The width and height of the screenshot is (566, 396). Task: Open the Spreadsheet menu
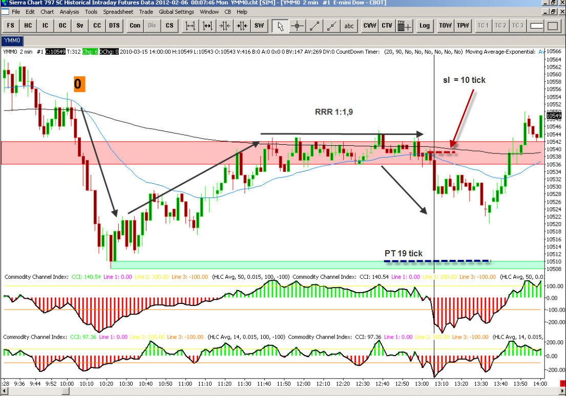[x=118, y=12]
